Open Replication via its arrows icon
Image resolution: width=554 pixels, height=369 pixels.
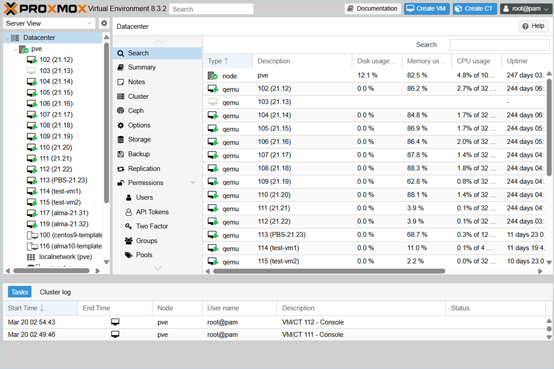121,169
